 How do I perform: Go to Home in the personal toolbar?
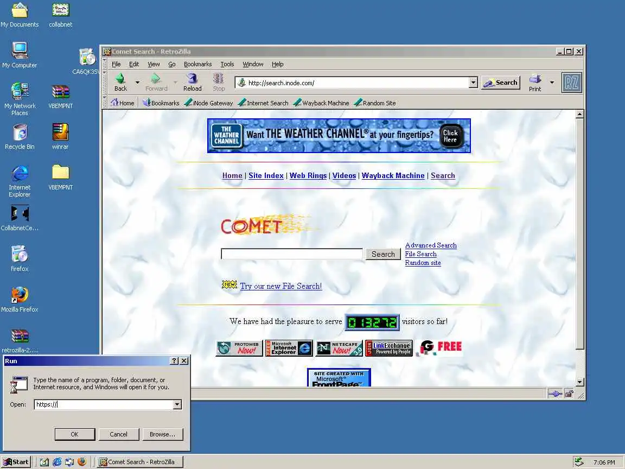(x=123, y=103)
